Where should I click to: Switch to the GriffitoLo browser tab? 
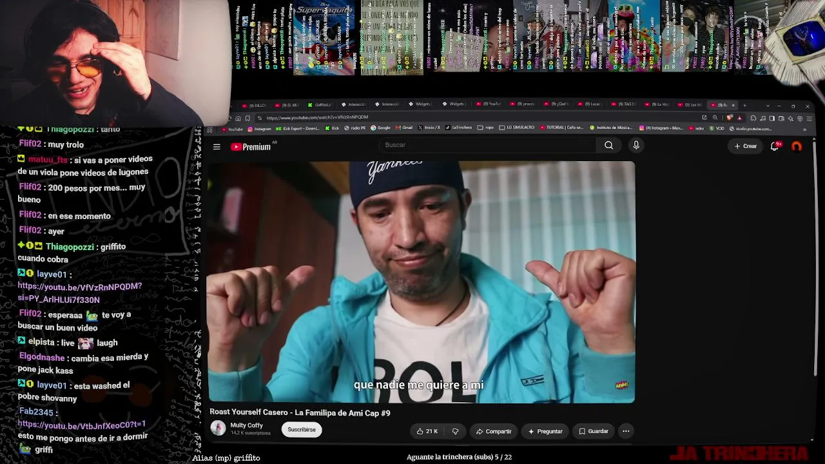(x=319, y=105)
